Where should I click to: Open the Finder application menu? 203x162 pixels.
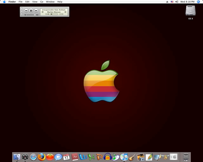click(12, 2)
